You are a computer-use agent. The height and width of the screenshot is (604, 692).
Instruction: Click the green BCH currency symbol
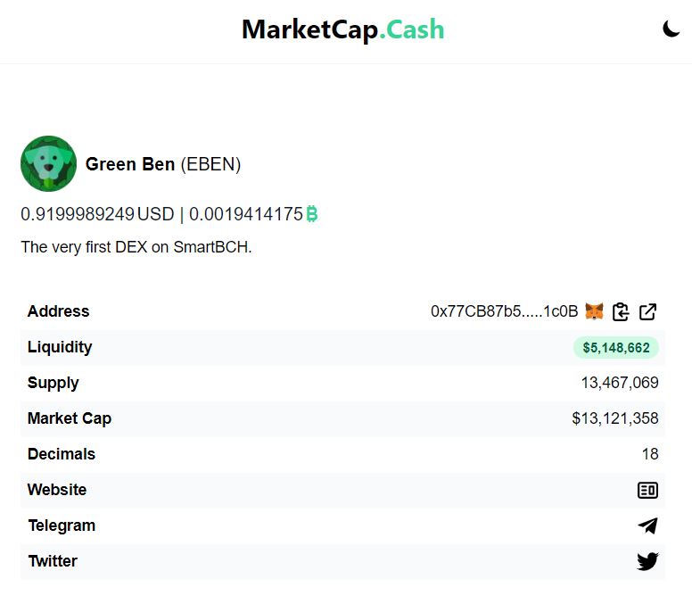pos(311,214)
